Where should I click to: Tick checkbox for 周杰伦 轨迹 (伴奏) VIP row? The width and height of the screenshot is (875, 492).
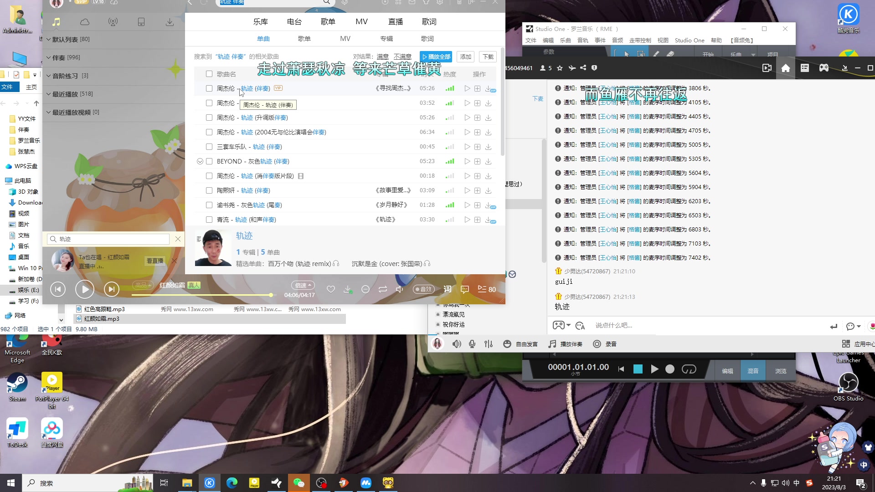pos(209,88)
